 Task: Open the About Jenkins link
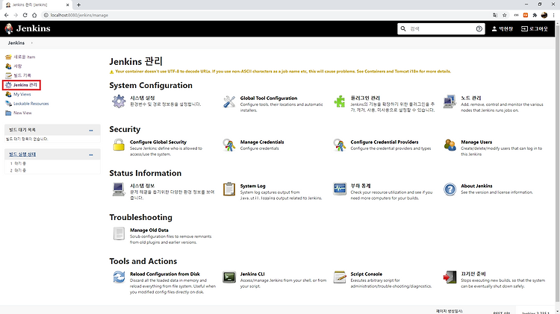(476, 186)
